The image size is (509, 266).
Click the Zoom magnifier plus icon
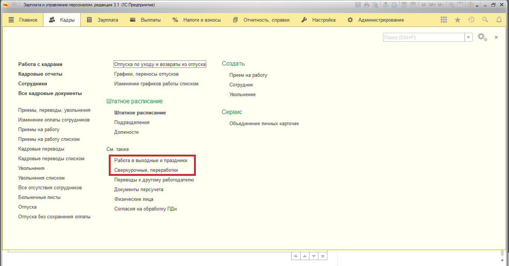pos(451,5)
